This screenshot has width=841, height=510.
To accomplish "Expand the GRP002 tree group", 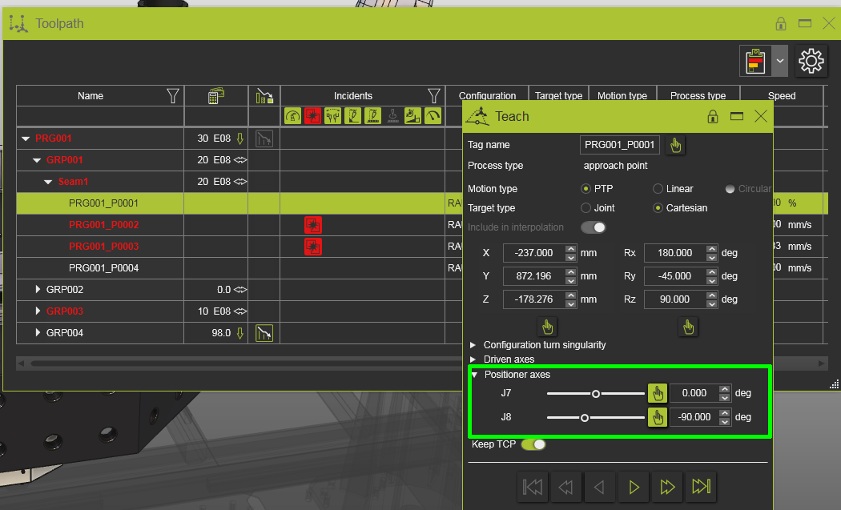I will click(38, 289).
